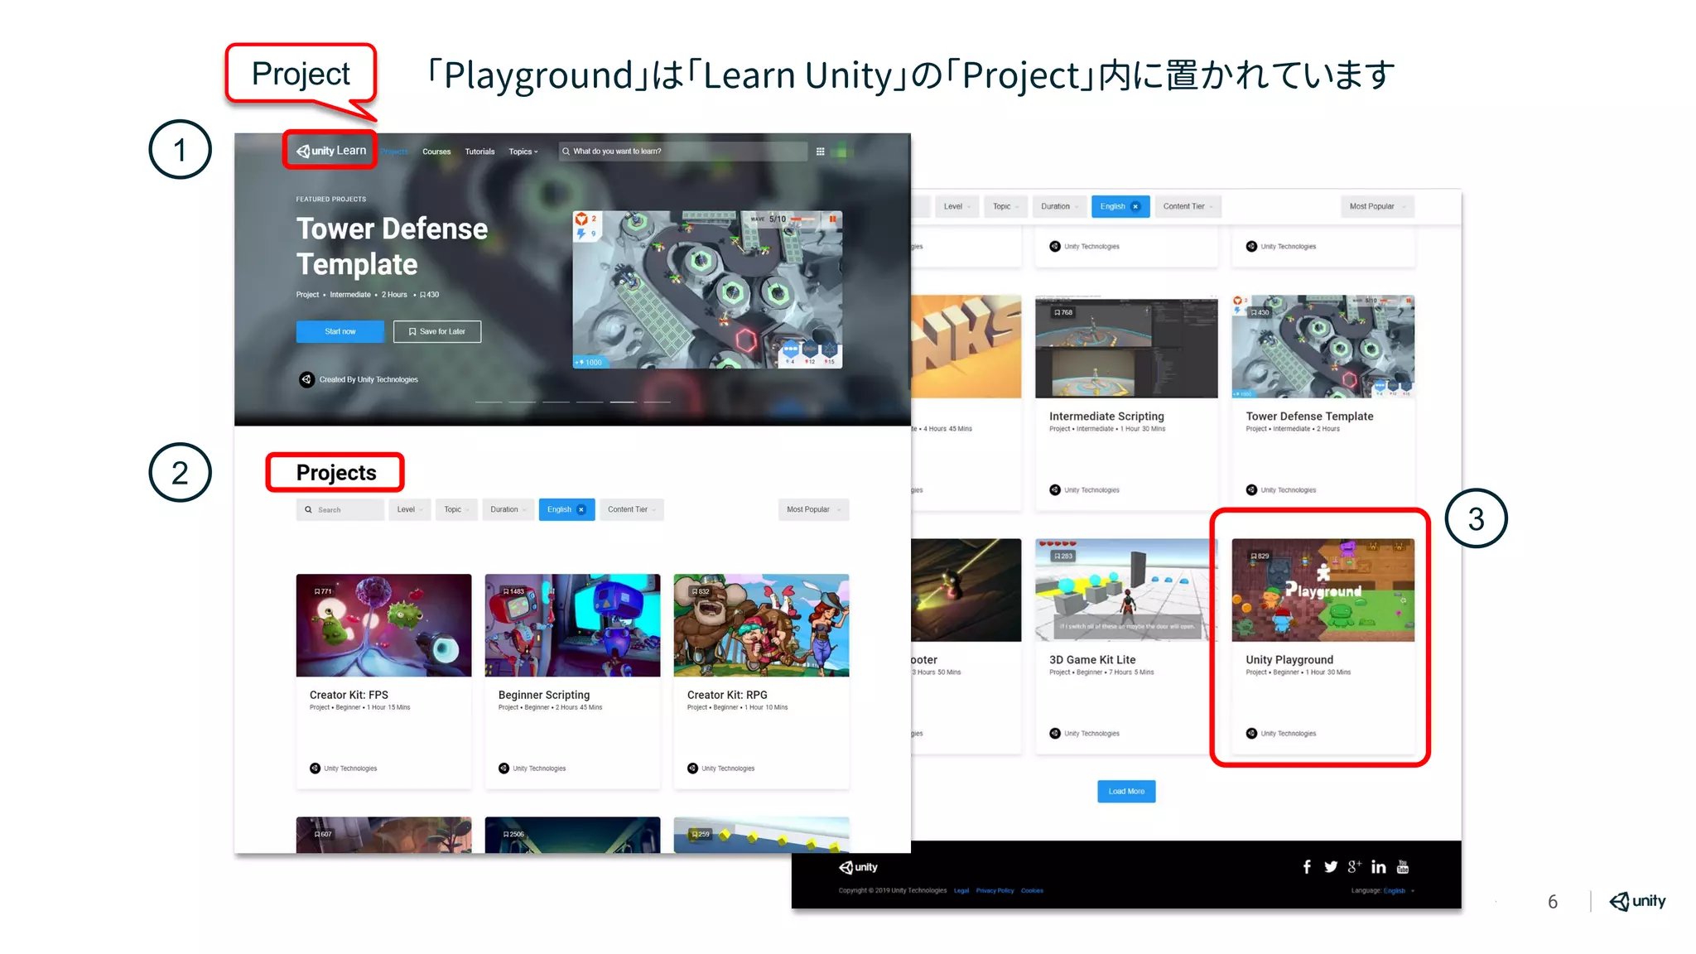Click the Privacy Policy footer link

(995, 891)
